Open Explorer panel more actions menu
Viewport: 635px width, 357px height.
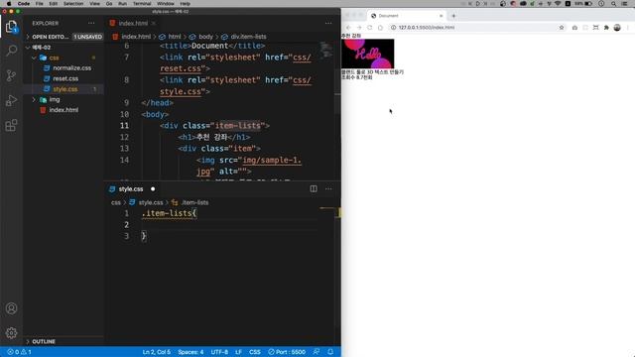[x=91, y=23]
